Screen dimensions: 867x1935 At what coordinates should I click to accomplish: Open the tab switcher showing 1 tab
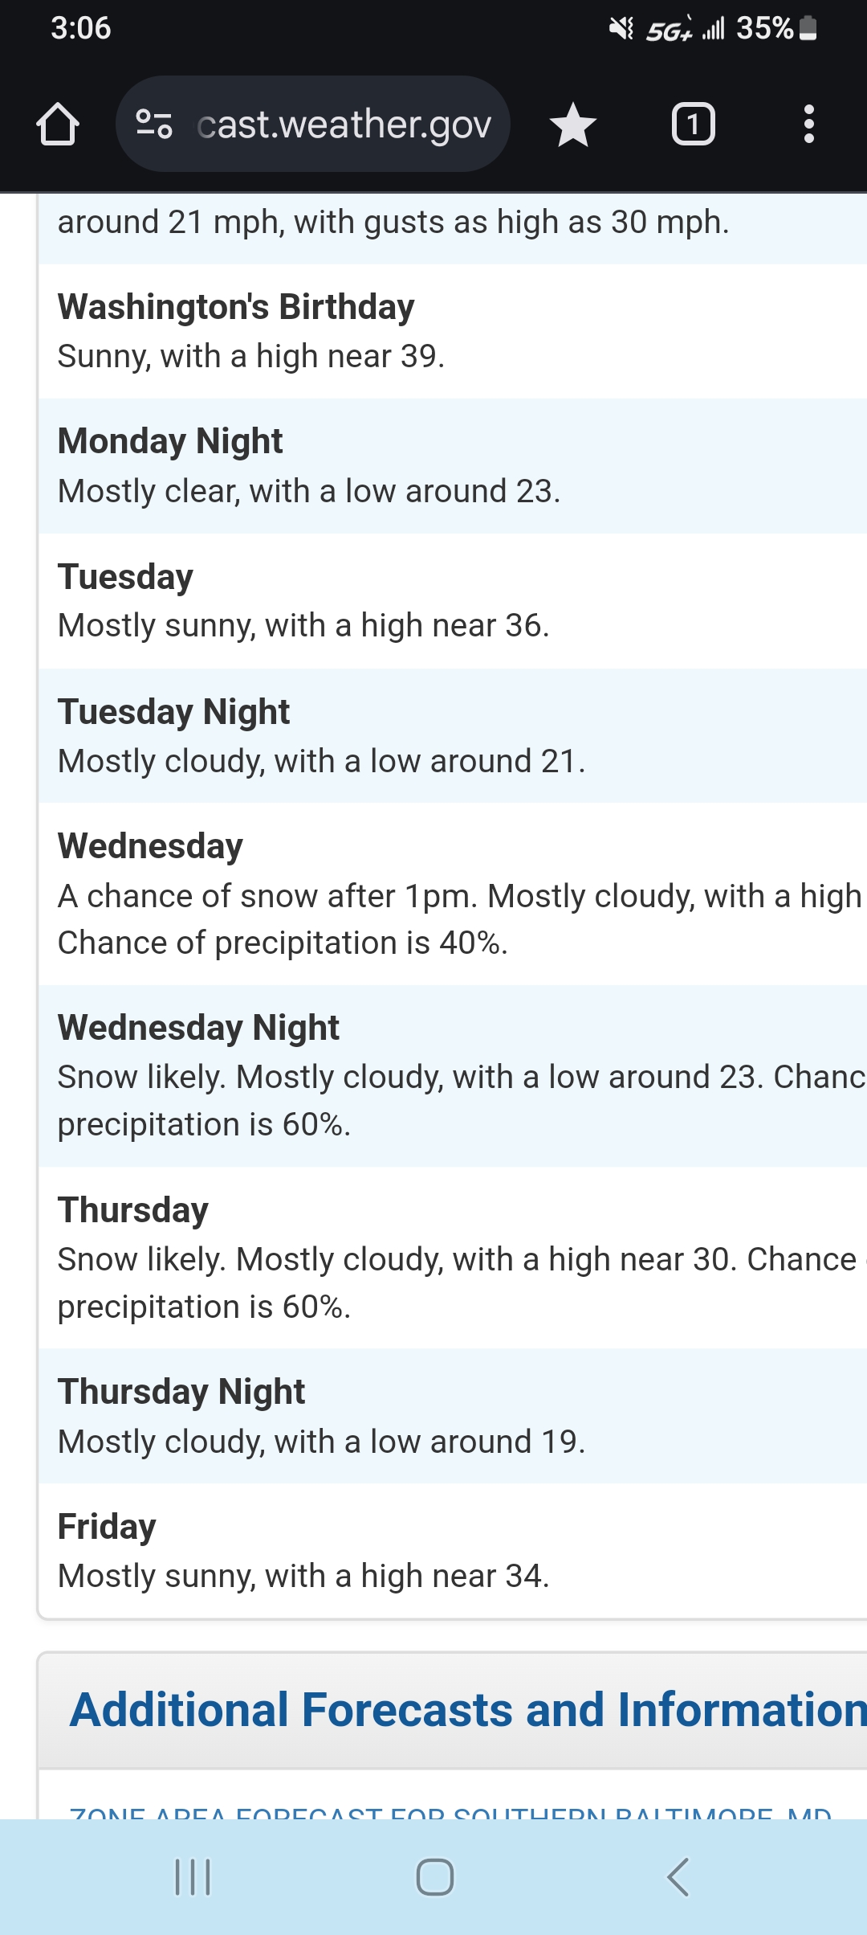coord(693,125)
